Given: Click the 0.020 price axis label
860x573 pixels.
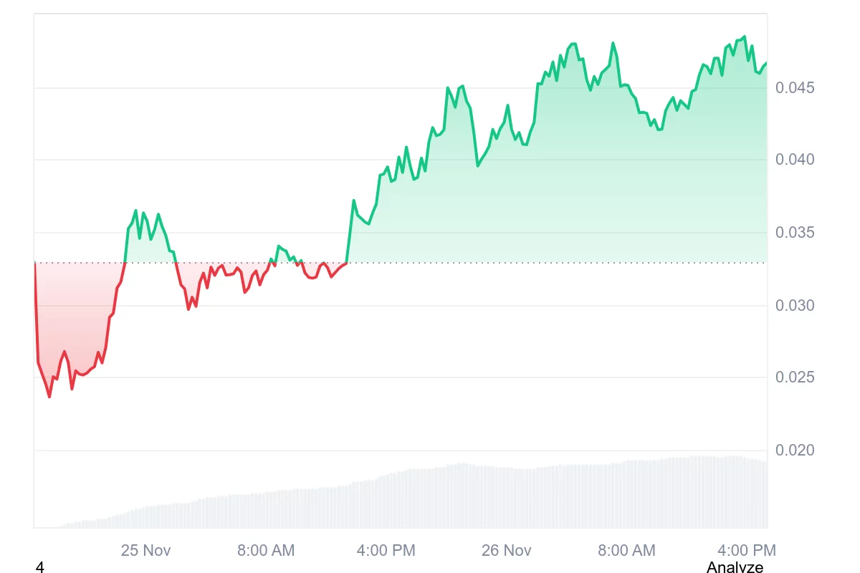Looking at the screenshot, I should point(795,451).
